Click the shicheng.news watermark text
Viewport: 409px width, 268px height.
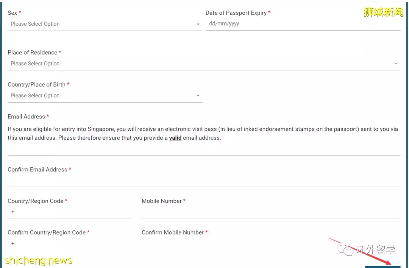tap(39, 260)
